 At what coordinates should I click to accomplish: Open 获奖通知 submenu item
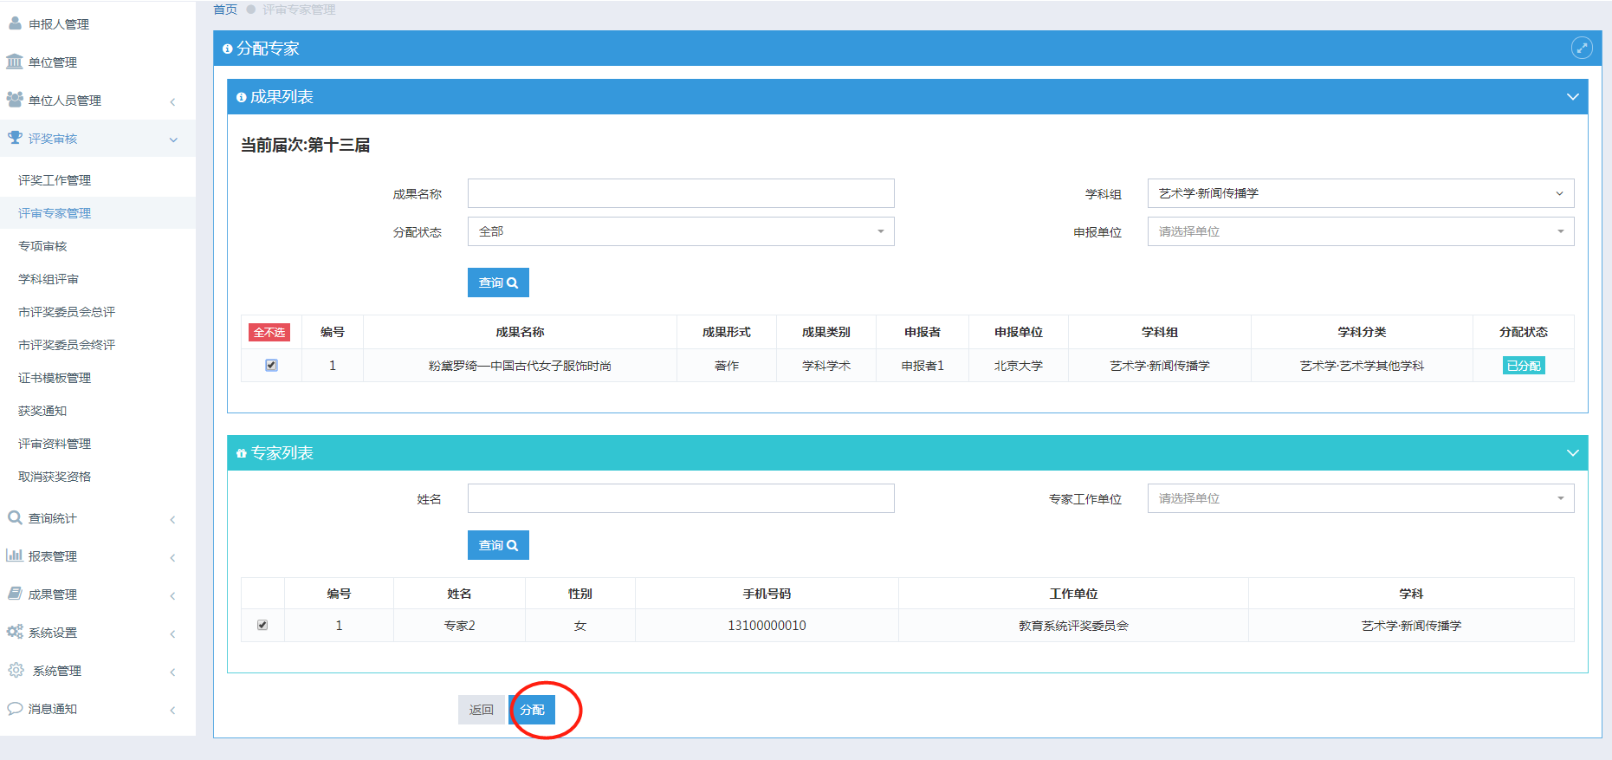42,411
